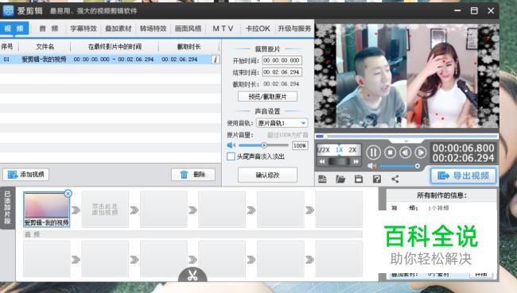Open the 卡拉OK tab
The image size is (517, 293).
[258, 29]
